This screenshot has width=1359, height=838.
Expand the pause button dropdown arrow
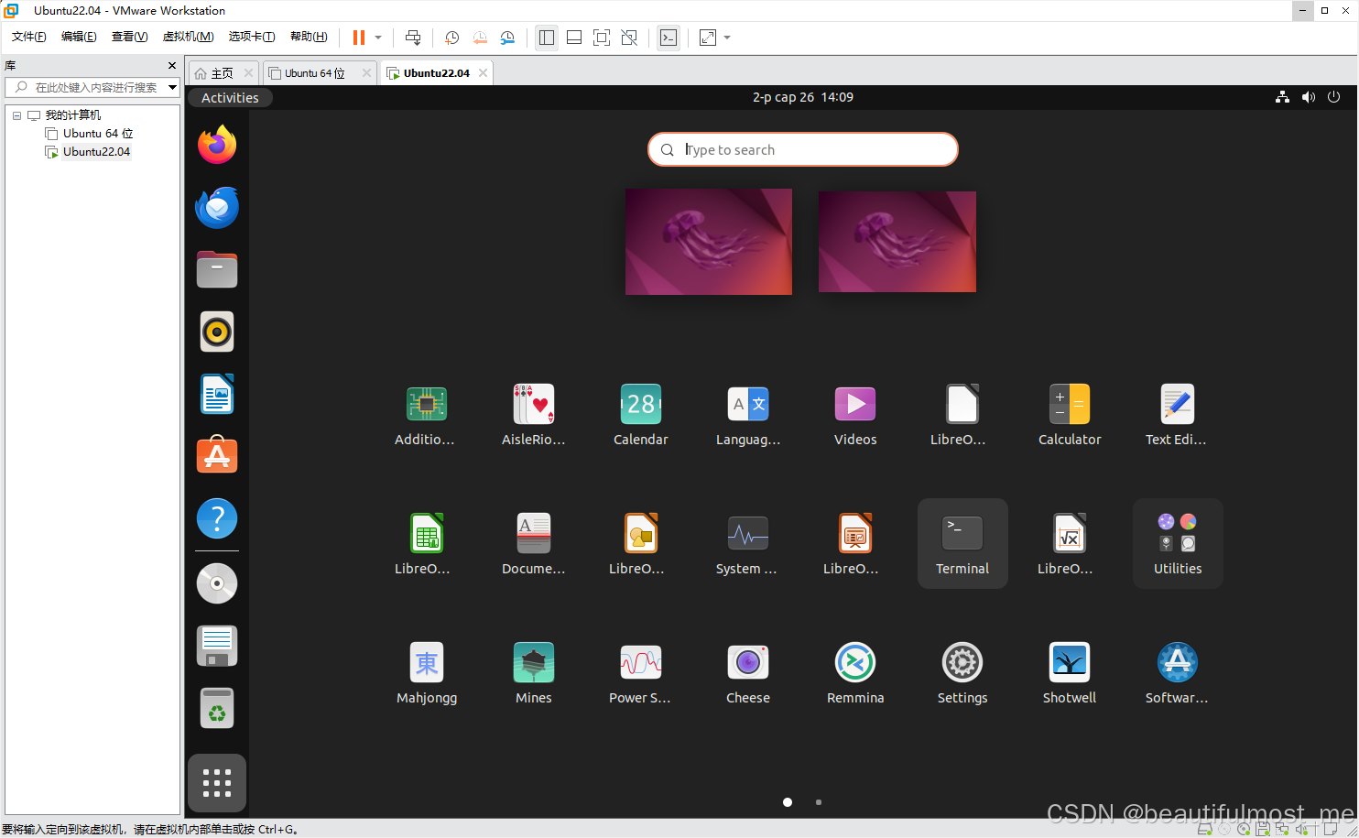376,38
